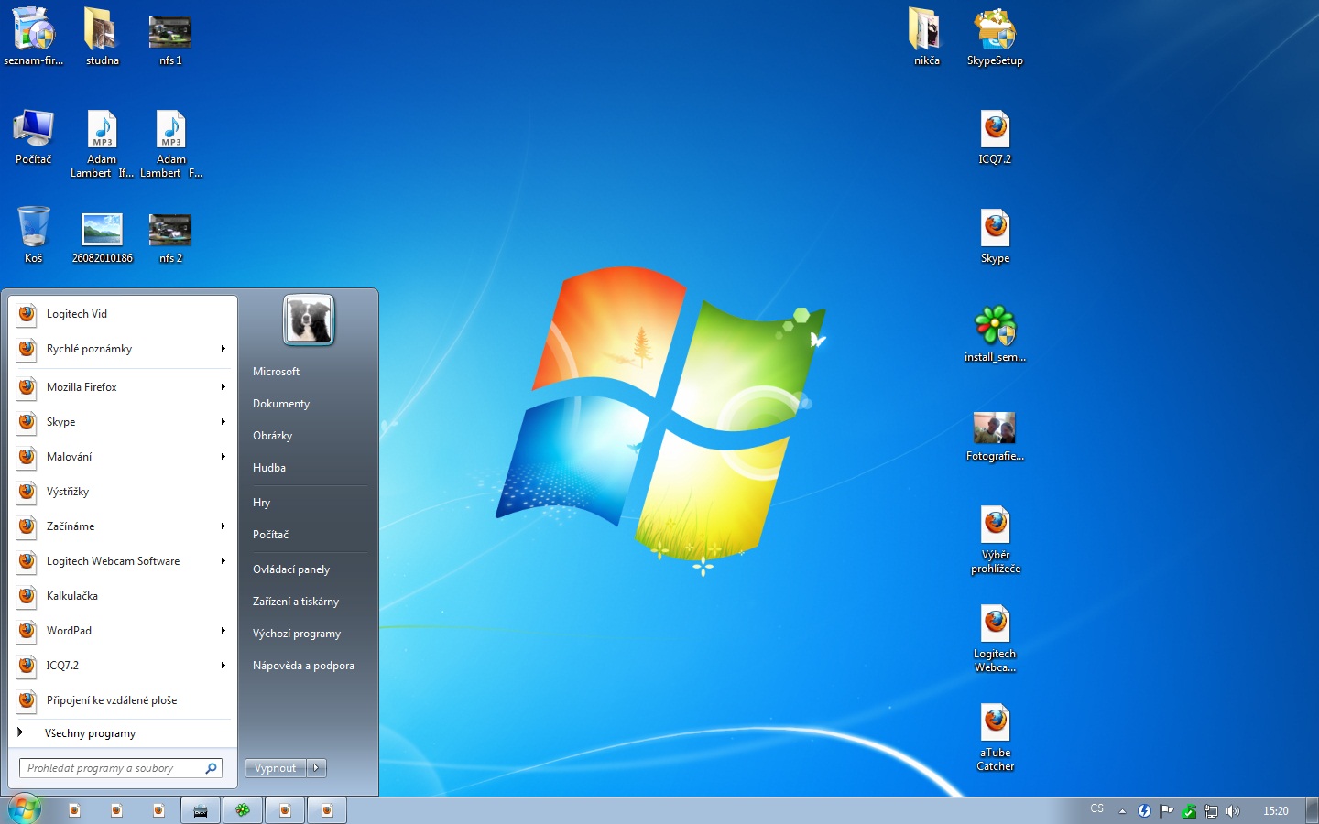This screenshot has width=1319, height=824.
Task: Click the blue lightning tray icon
Action: click(1144, 810)
